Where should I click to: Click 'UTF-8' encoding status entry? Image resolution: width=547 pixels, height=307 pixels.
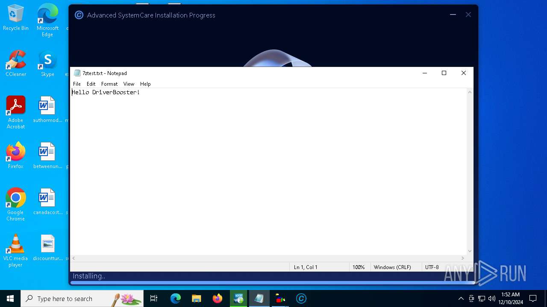point(432,267)
